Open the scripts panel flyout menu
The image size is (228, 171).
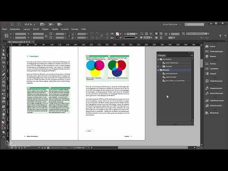pos(192,56)
